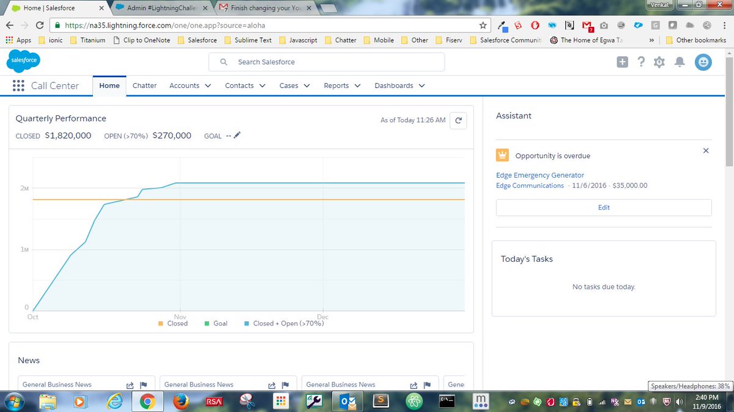
Task: Share the first General Business News card
Action: [130, 385]
